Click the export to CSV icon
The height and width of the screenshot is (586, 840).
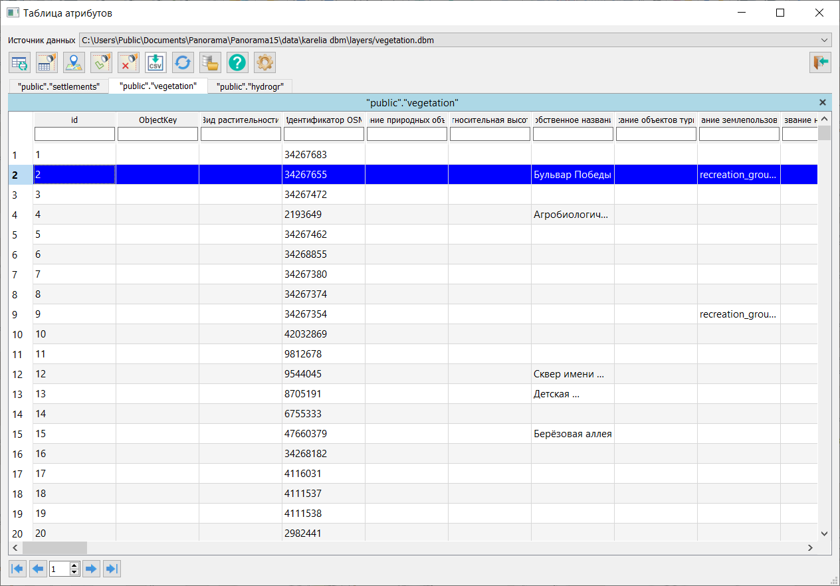pos(156,62)
